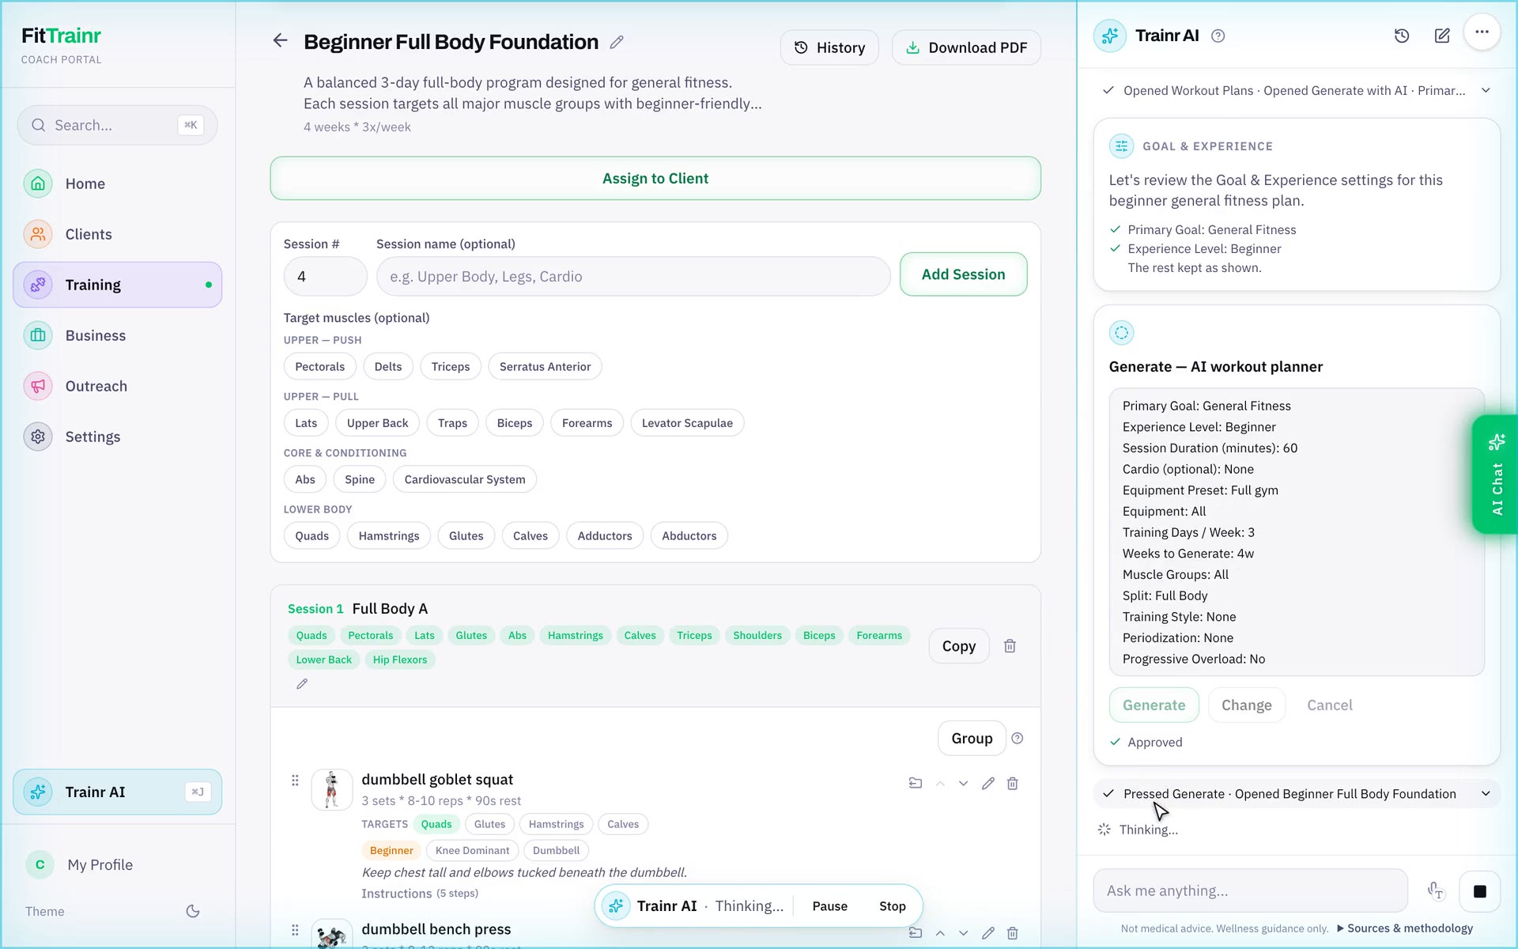
Task: Open Trainr AI sidebar entry
Action: 118,792
